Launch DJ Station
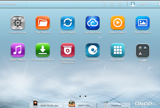The height and width of the screenshot is (108, 160). [93, 50]
